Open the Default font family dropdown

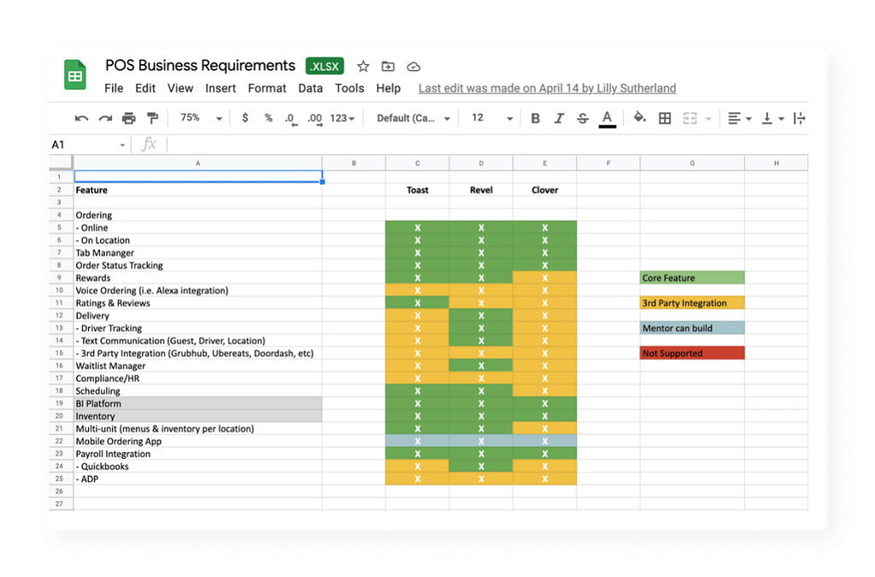(x=413, y=118)
